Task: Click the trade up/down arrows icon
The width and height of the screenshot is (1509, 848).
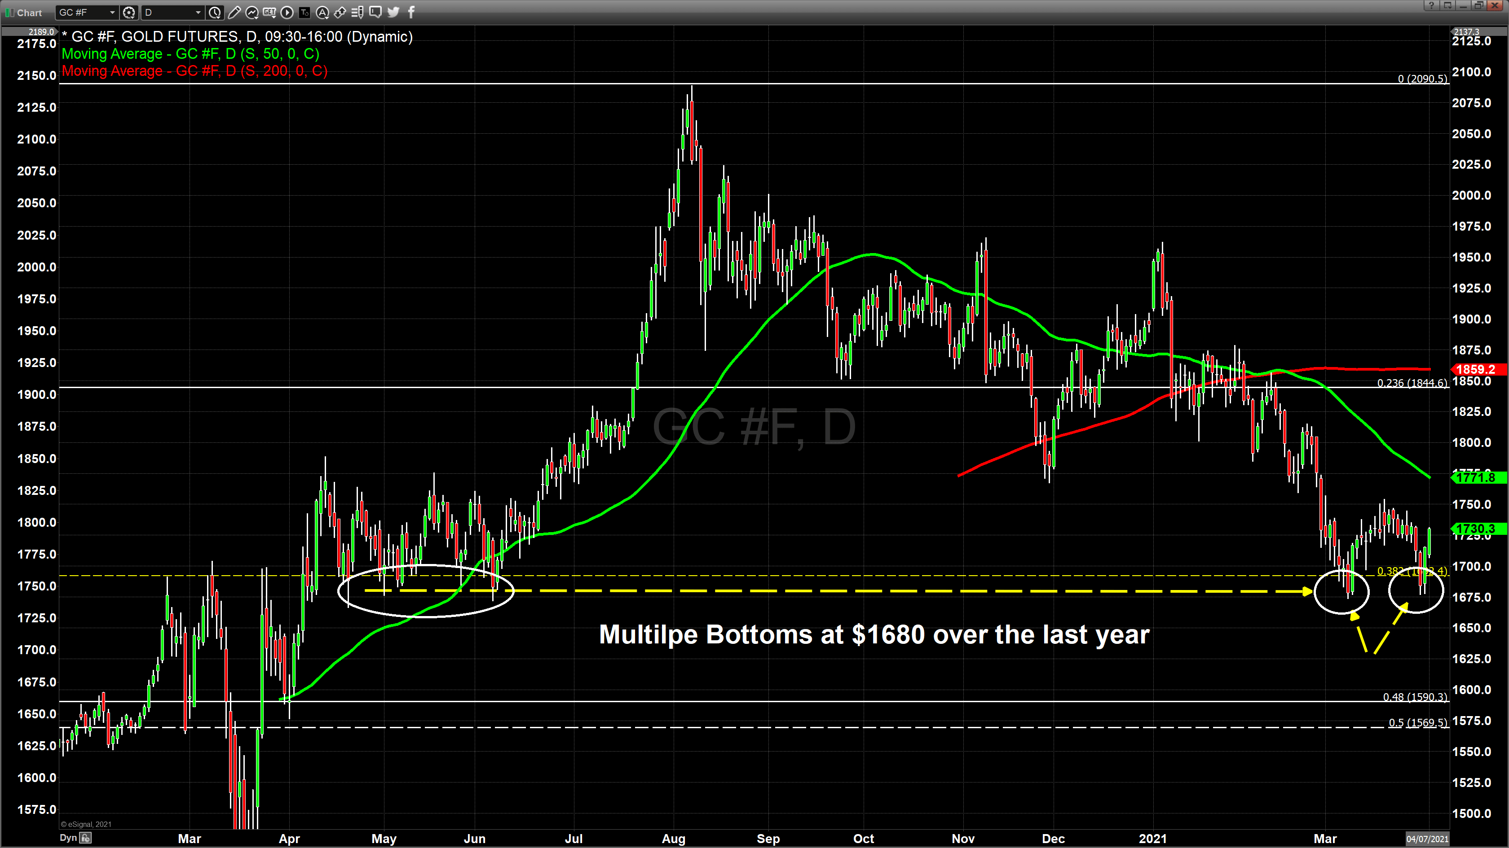Action: click(340, 12)
